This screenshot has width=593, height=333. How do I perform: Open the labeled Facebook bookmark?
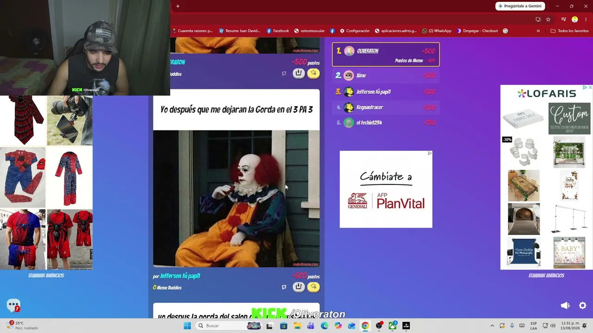point(278,31)
